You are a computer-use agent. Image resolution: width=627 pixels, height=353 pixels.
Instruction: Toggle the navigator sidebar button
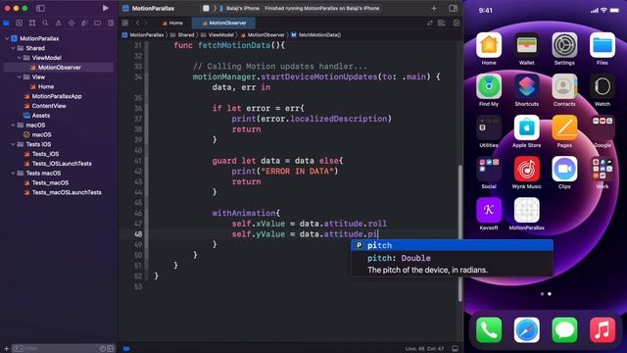(x=40, y=8)
